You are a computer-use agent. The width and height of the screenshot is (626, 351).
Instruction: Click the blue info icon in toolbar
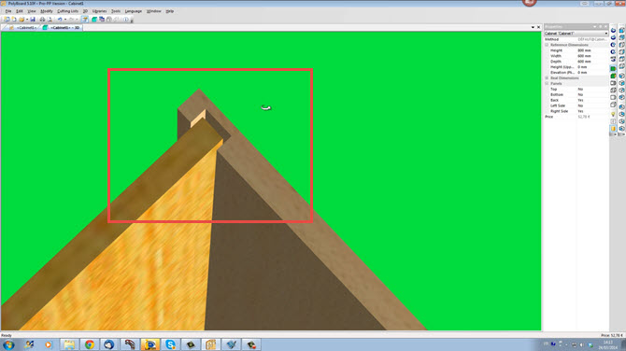tap(126, 20)
